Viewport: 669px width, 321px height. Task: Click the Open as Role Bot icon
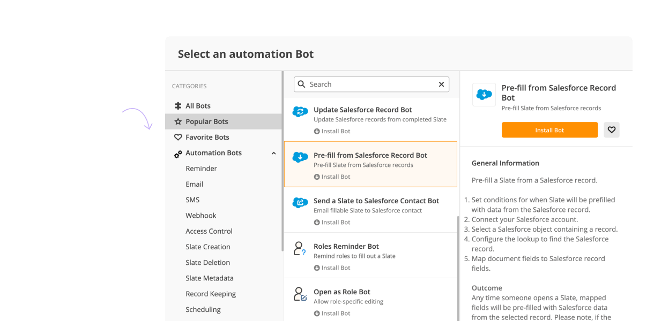point(300,294)
